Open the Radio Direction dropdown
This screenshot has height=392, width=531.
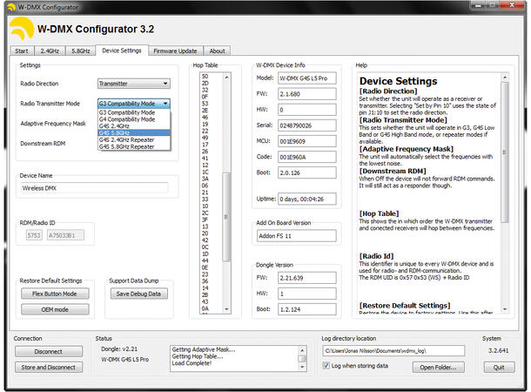pos(134,84)
